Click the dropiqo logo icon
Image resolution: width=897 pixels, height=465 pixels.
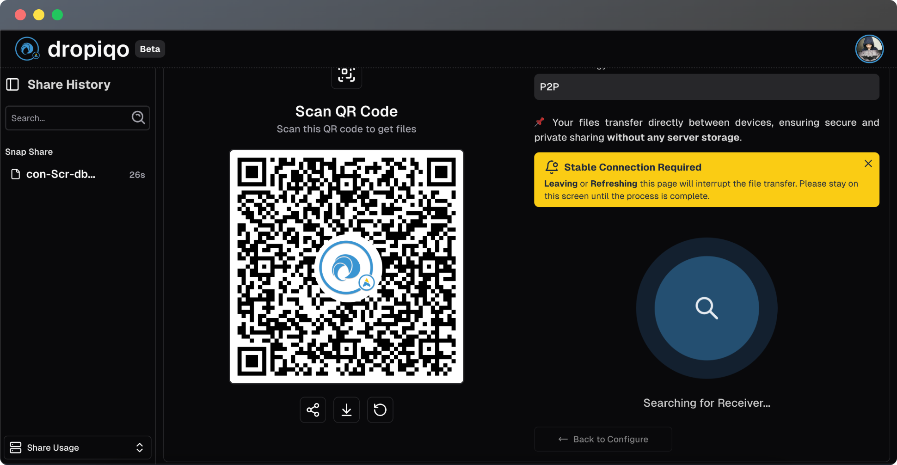(x=27, y=49)
